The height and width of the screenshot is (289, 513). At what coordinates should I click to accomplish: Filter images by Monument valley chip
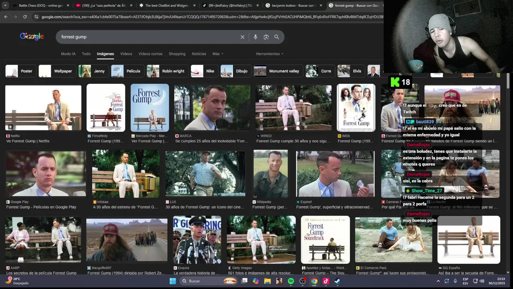(x=278, y=71)
